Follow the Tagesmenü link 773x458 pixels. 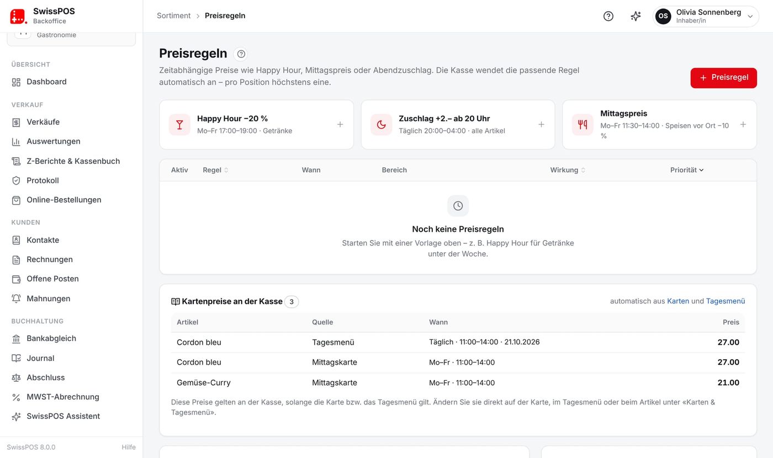[x=726, y=301]
